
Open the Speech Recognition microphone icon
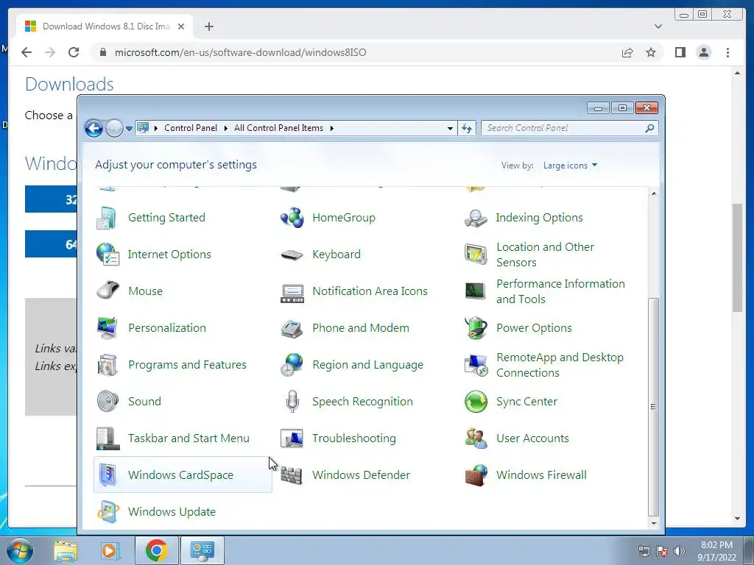(292, 402)
